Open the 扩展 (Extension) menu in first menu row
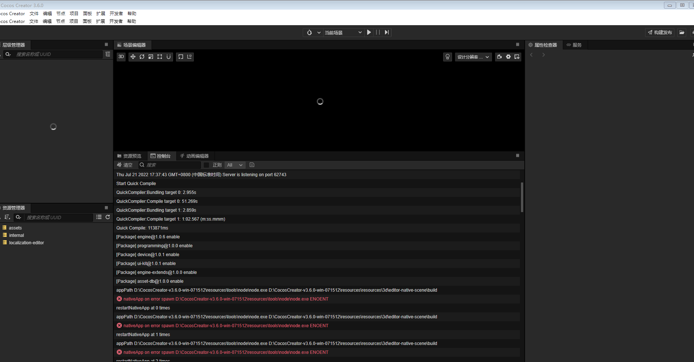This screenshot has width=694, height=362. [101, 14]
